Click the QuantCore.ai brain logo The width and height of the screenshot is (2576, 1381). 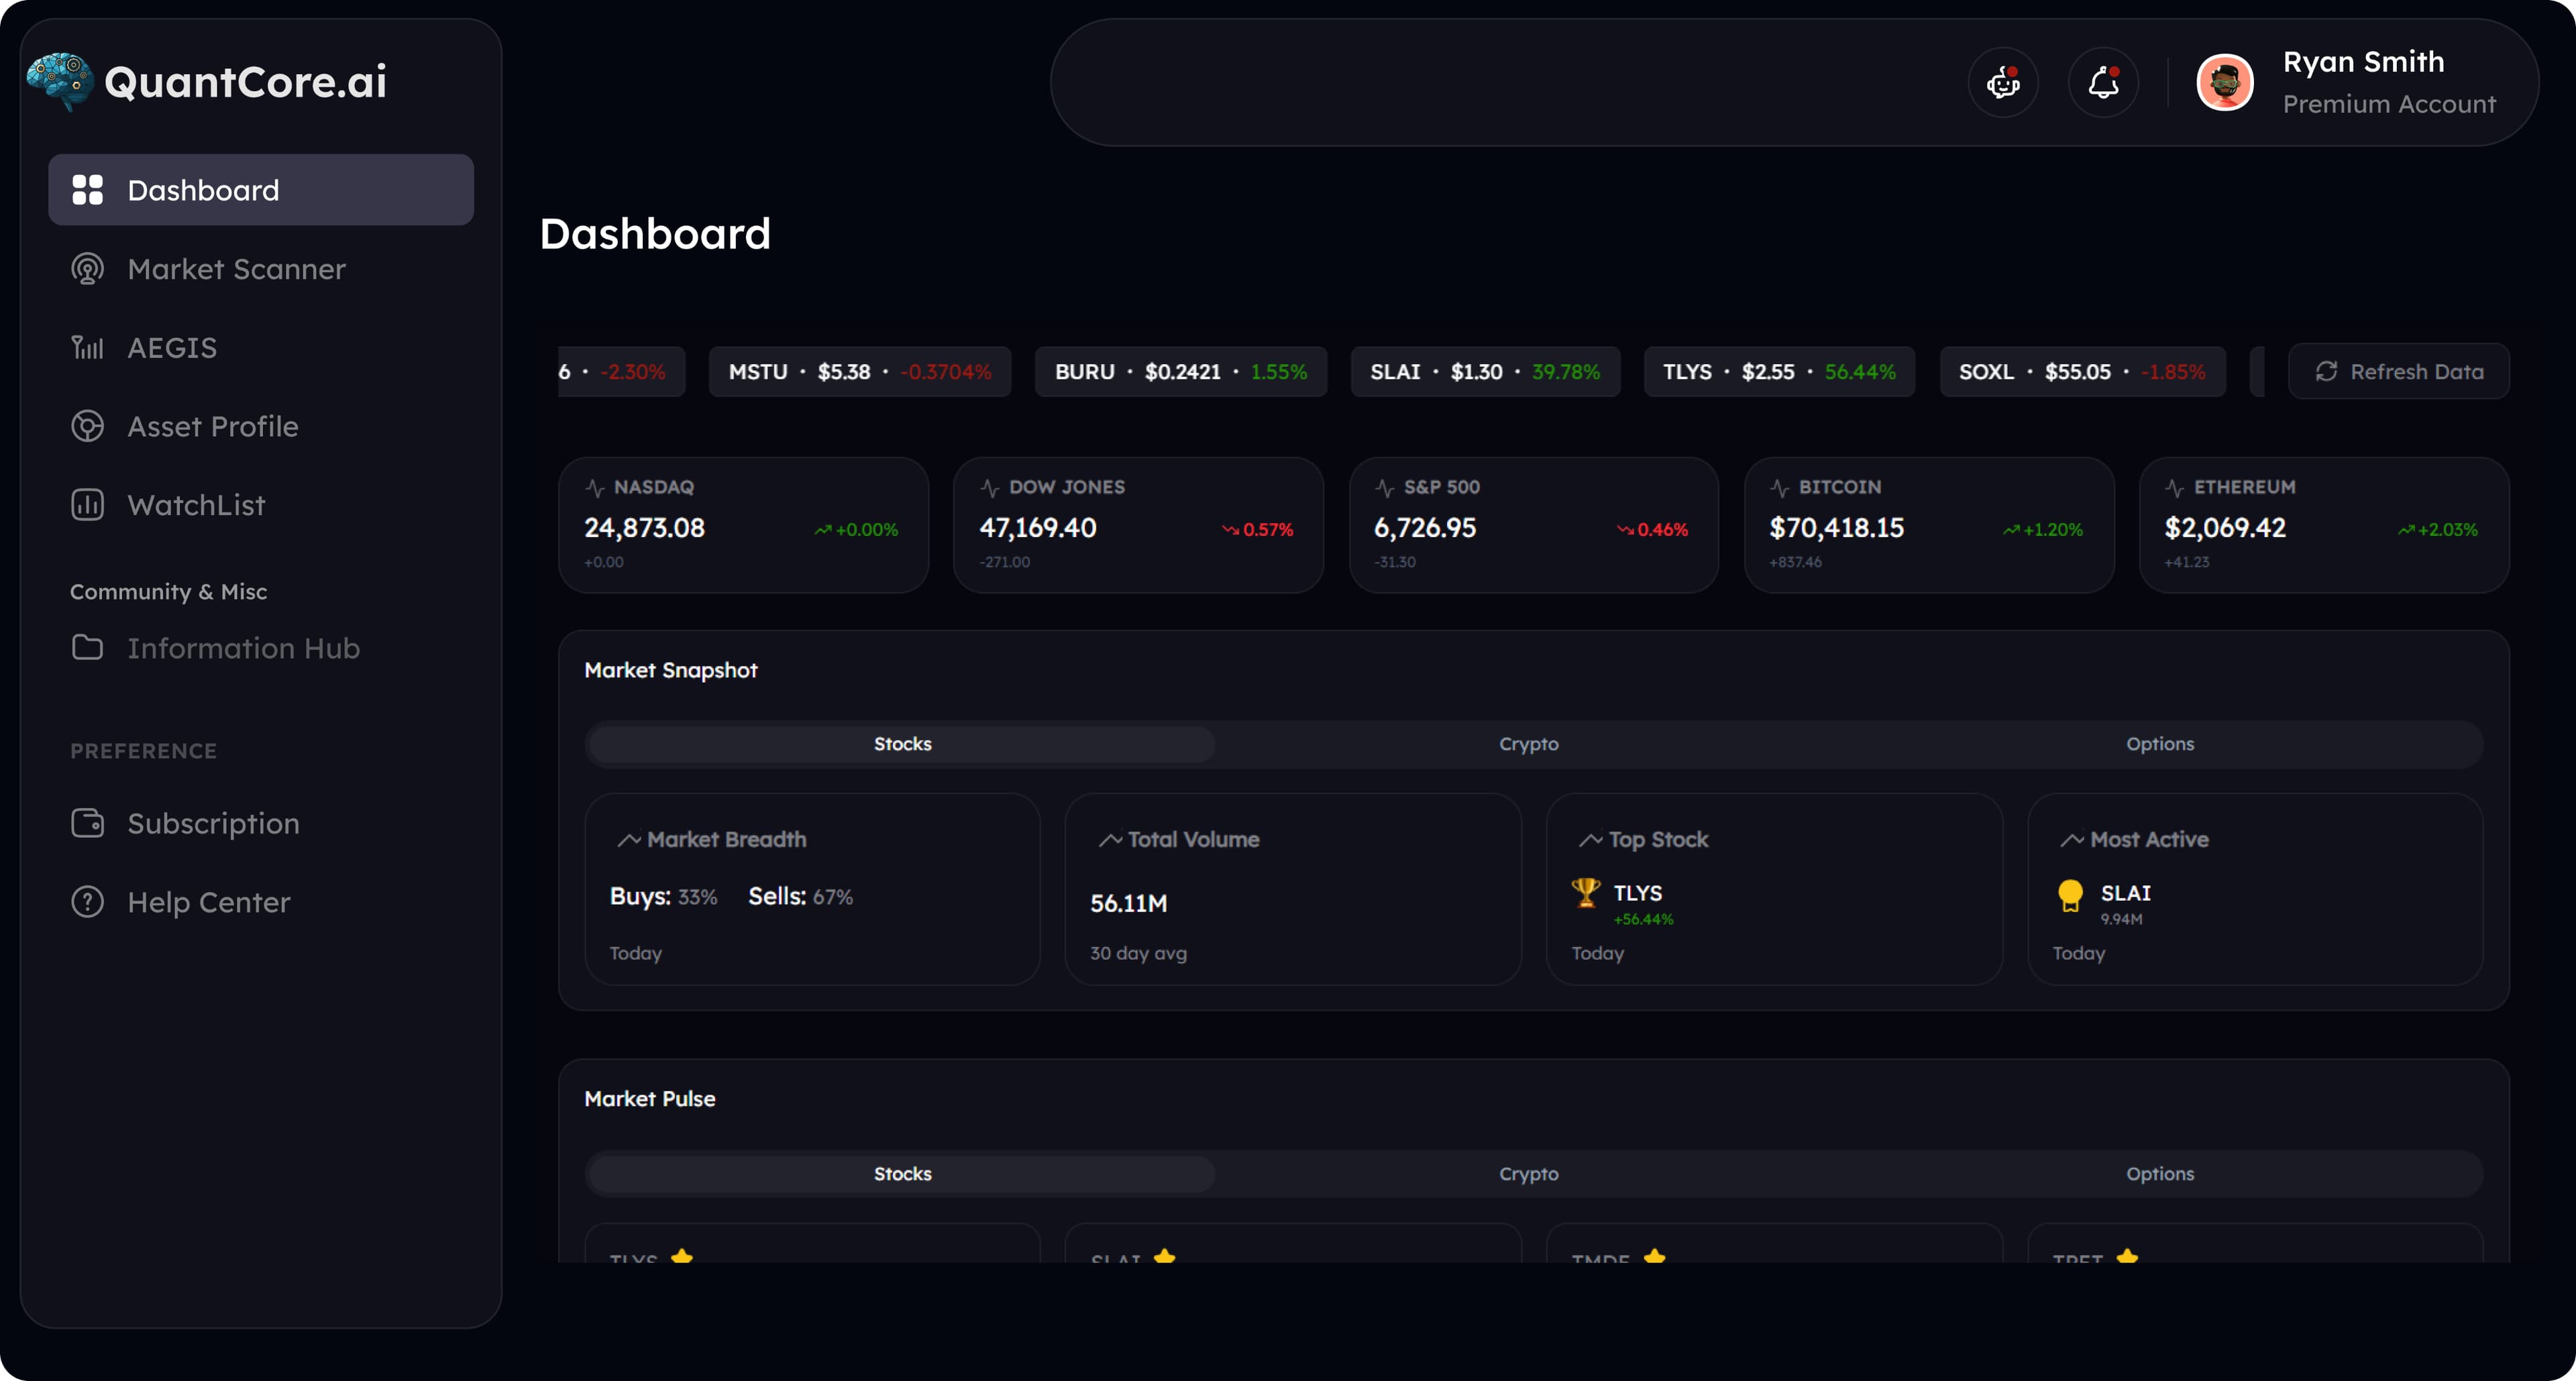coord(59,81)
